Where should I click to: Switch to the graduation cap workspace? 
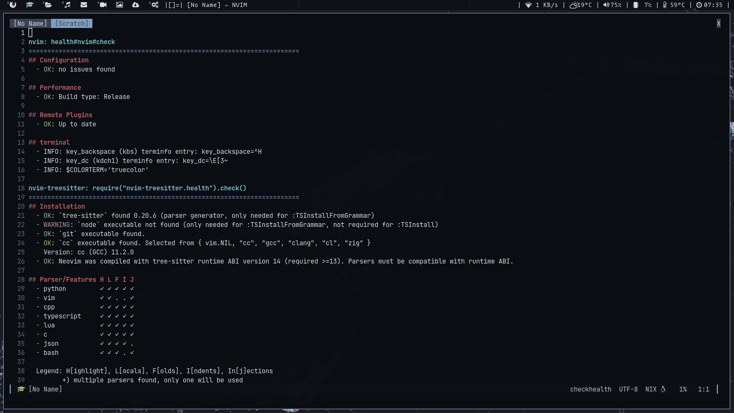click(30, 5)
